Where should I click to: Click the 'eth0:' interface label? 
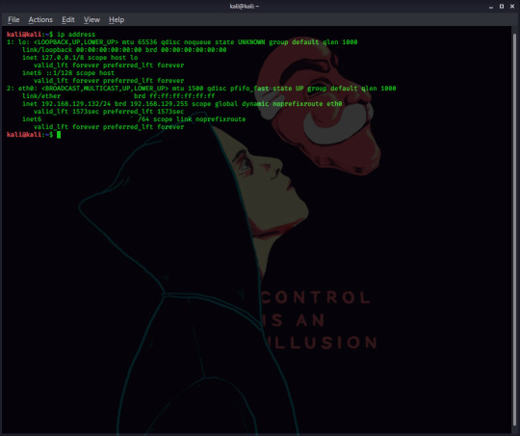[28, 89]
